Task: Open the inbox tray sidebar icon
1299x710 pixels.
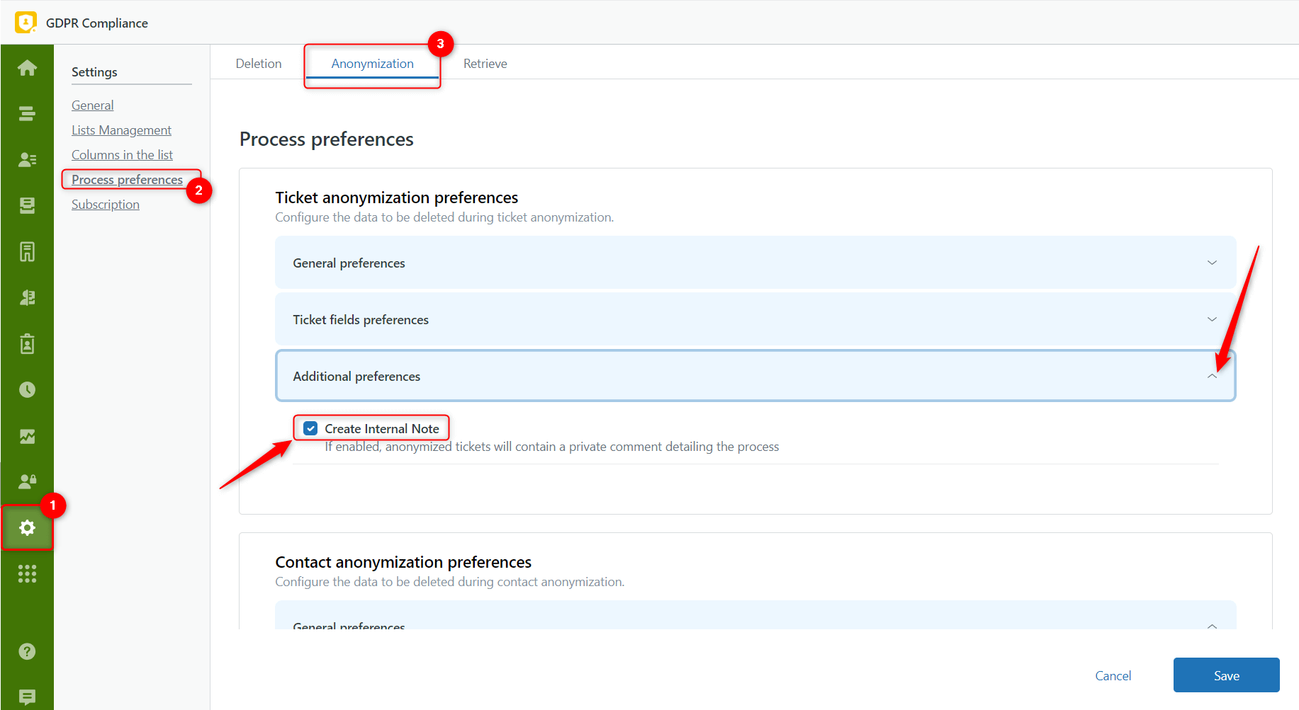Action: [x=27, y=205]
